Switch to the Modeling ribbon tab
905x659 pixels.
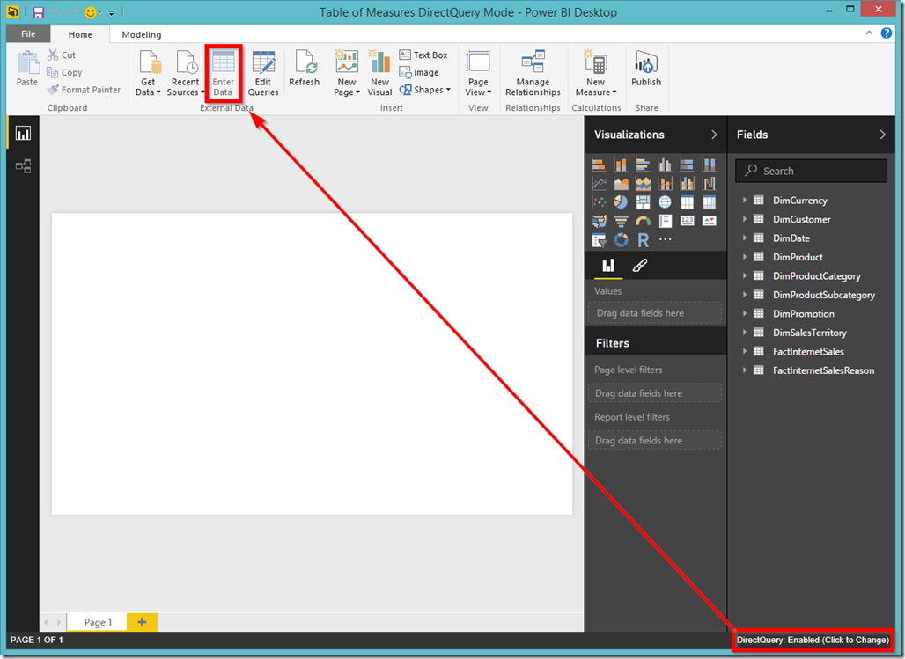(142, 34)
